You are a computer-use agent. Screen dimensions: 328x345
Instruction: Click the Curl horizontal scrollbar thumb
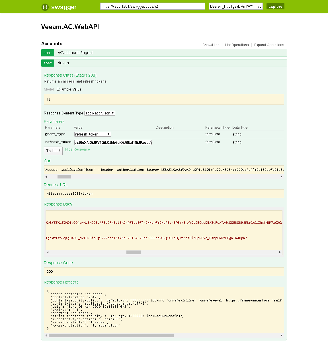tap(64, 176)
